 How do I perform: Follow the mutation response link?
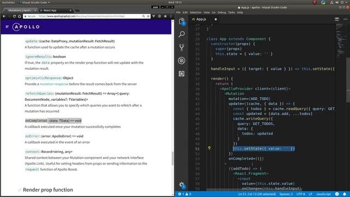coord(54,84)
